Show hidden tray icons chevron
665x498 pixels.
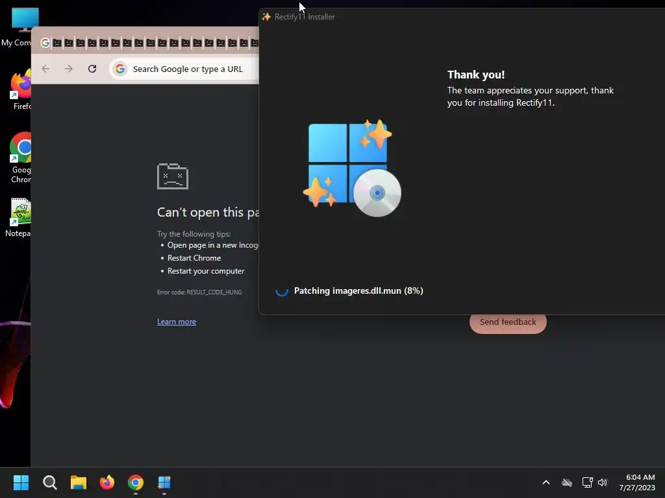(546, 482)
